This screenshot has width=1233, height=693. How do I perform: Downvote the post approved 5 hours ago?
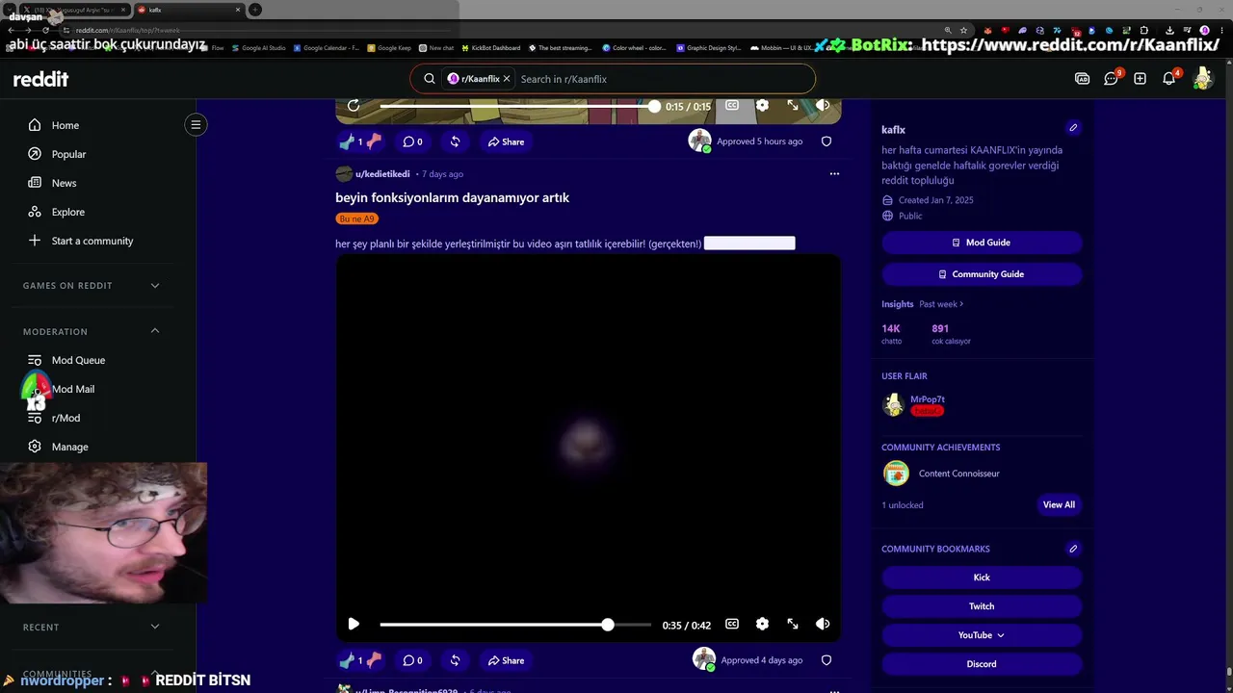coord(374,141)
